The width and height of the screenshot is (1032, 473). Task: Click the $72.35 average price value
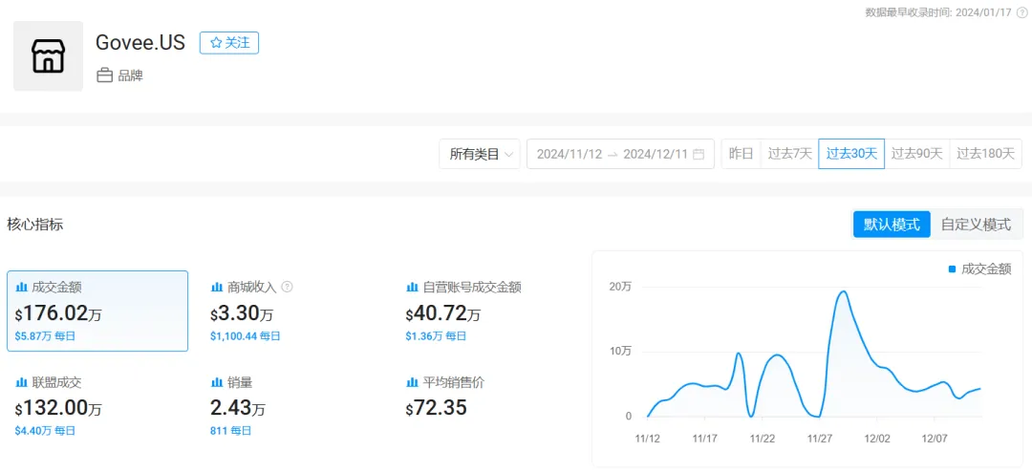click(x=437, y=408)
